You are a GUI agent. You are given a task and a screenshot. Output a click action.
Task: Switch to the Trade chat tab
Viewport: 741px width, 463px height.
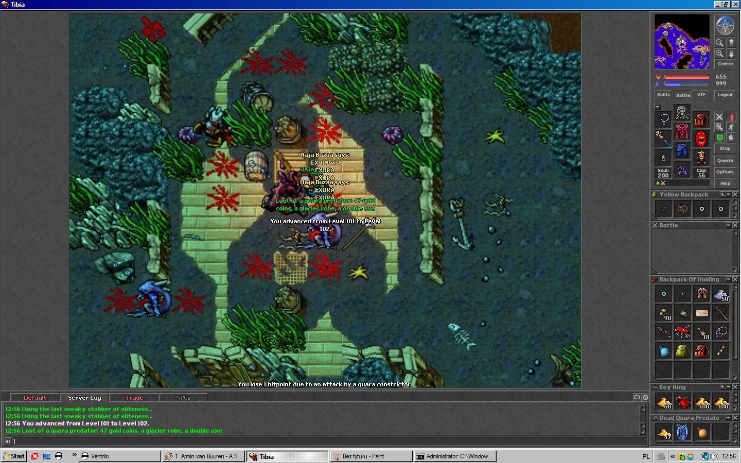pyautogui.click(x=134, y=398)
